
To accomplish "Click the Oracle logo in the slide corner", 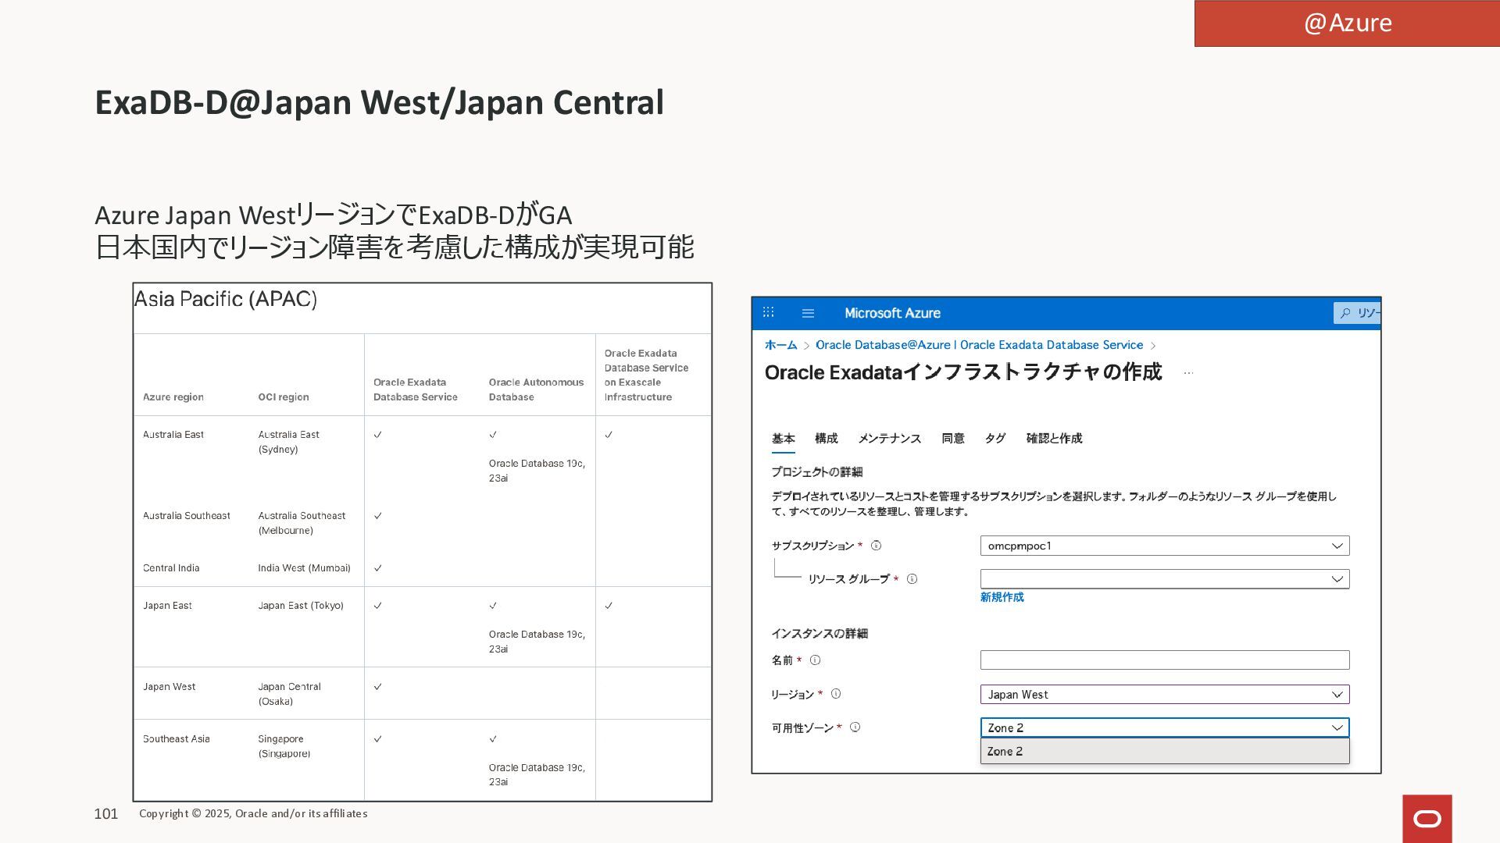I will pos(1427,819).
